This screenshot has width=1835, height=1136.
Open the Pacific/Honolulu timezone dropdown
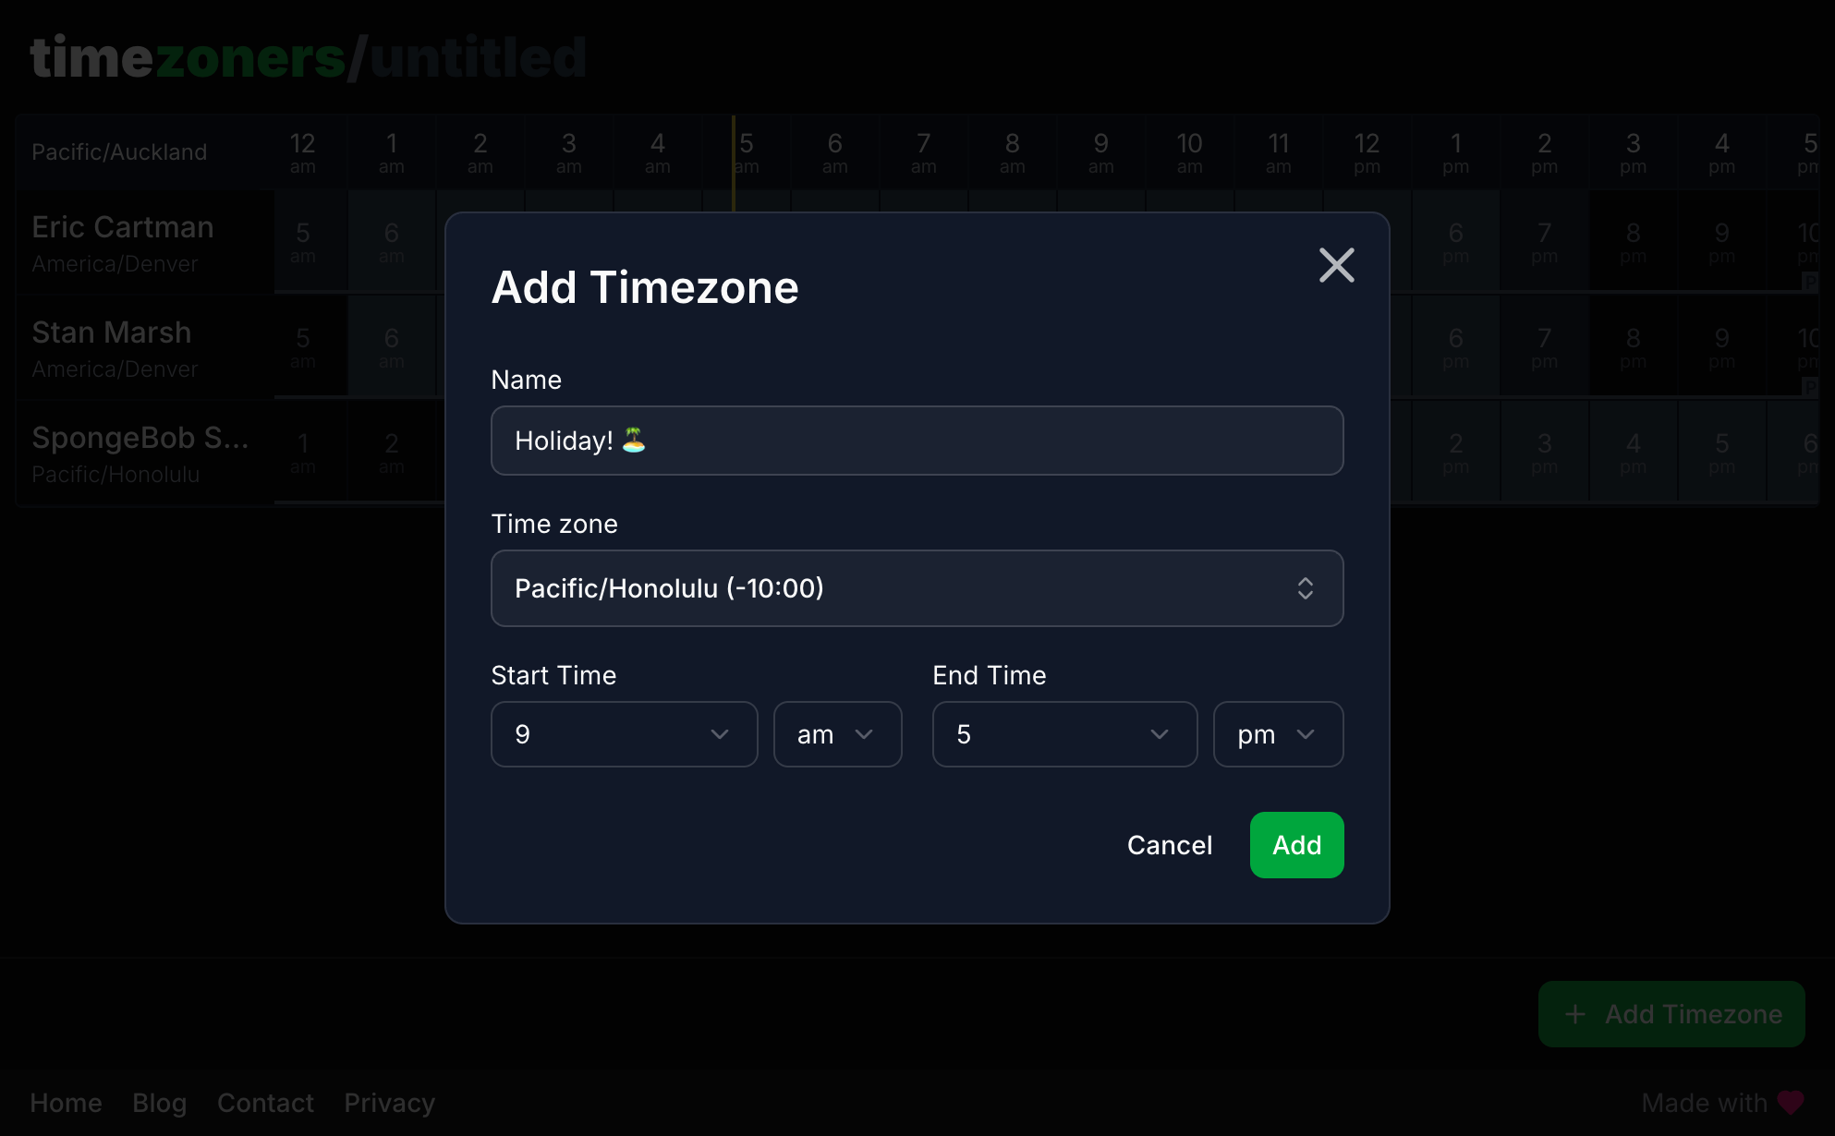pyautogui.click(x=917, y=588)
